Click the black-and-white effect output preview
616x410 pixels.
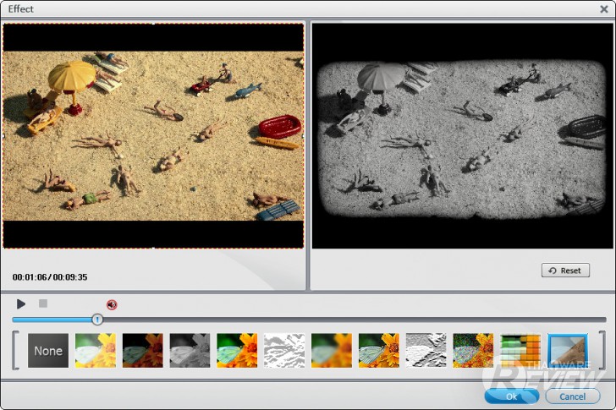(x=462, y=136)
